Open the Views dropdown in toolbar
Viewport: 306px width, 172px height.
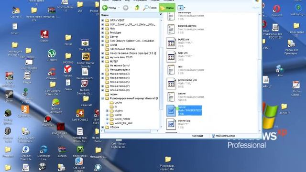(x=181, y=8)
